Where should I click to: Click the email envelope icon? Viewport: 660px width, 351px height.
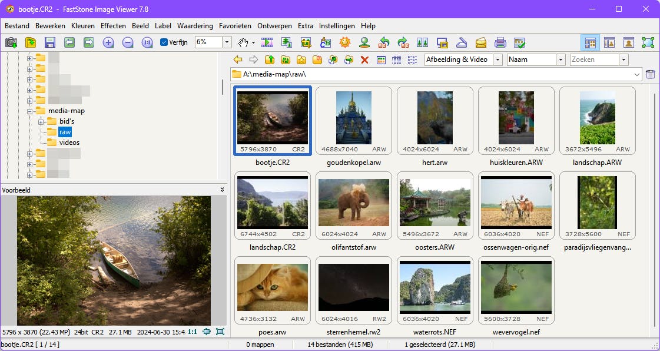(x=481, y=42)
